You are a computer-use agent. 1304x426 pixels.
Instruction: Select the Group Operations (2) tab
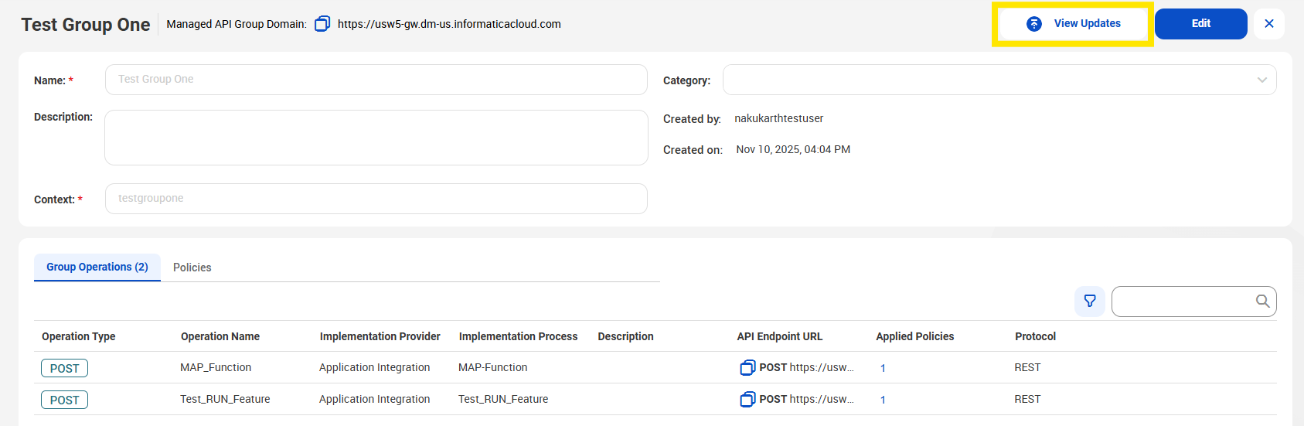point(97,268)
